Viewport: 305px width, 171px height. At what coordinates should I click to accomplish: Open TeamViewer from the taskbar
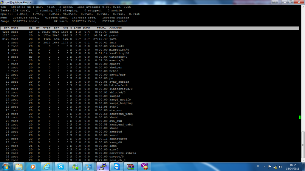coord(117,167)
